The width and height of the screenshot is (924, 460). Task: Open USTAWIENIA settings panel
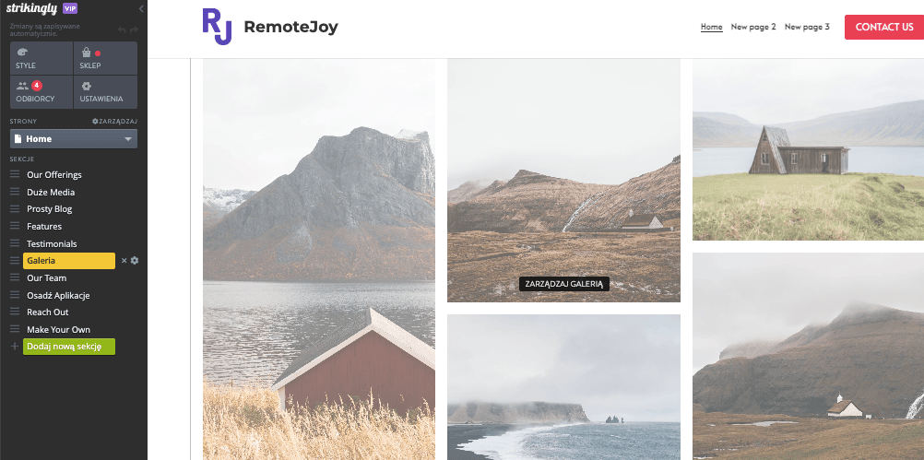tap(105, 92)
